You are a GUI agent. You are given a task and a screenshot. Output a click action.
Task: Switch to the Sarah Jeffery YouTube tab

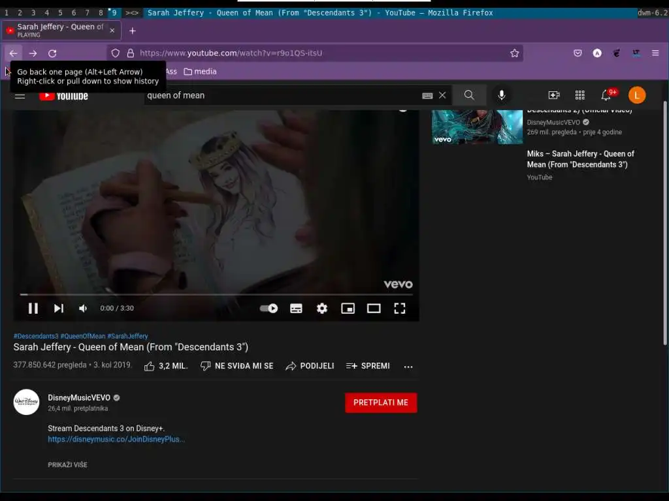click(62, 30)
